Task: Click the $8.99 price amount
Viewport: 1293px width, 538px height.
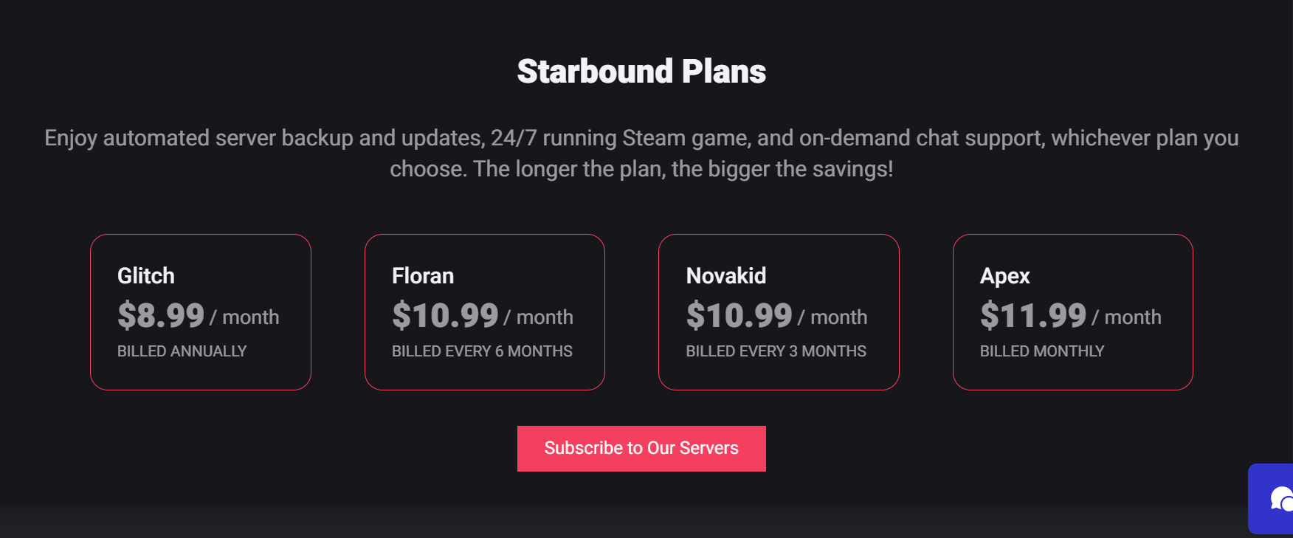Action: (x=161, y=316)
